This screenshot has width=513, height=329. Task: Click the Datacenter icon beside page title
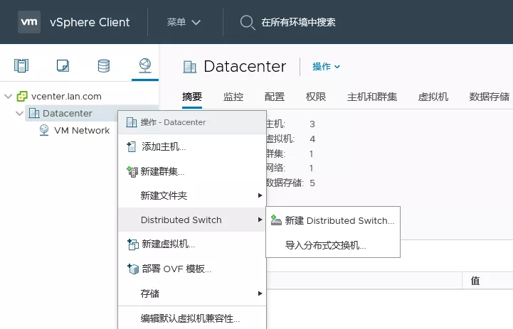190,67
